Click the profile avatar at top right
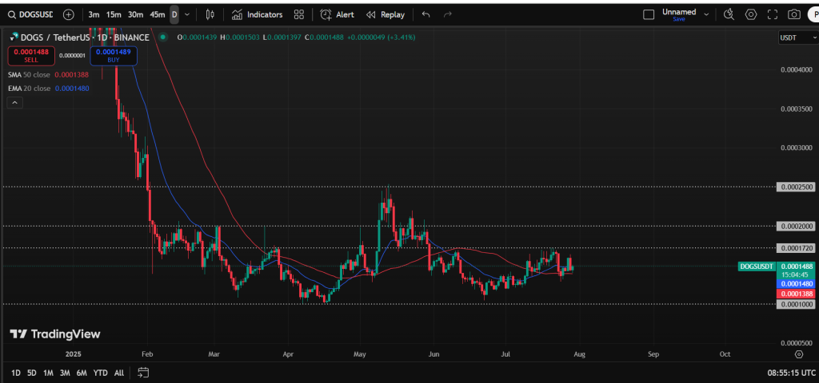819x383 pixels. [x=813, y=14]
